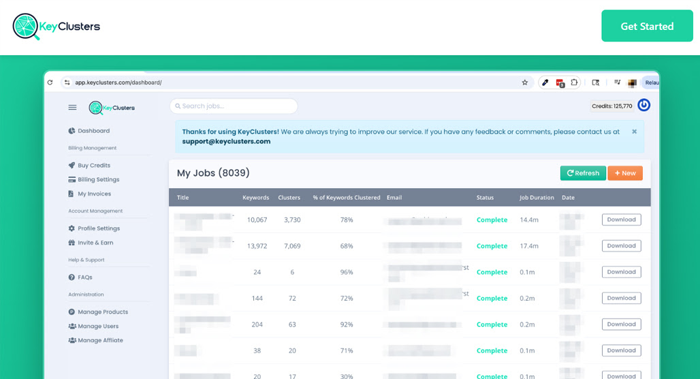Click the KeyClusters logo in the dashboard sidebar
Screen dimensions: 700x379
[x=112, y=108]
